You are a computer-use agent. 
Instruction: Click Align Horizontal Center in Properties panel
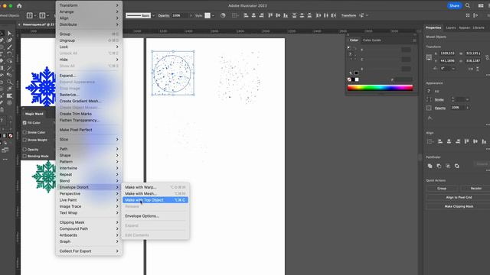(449, 141)
